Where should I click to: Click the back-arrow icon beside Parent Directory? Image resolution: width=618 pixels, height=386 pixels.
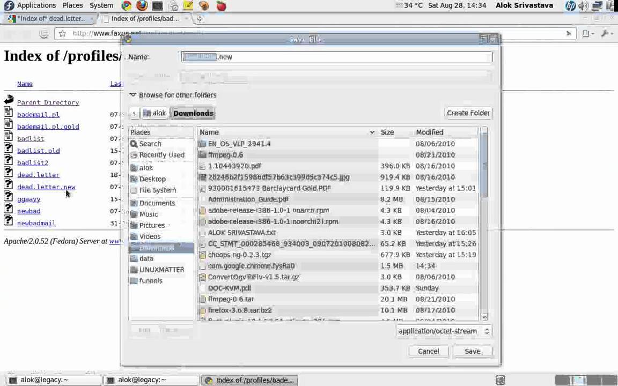[9, 99]
